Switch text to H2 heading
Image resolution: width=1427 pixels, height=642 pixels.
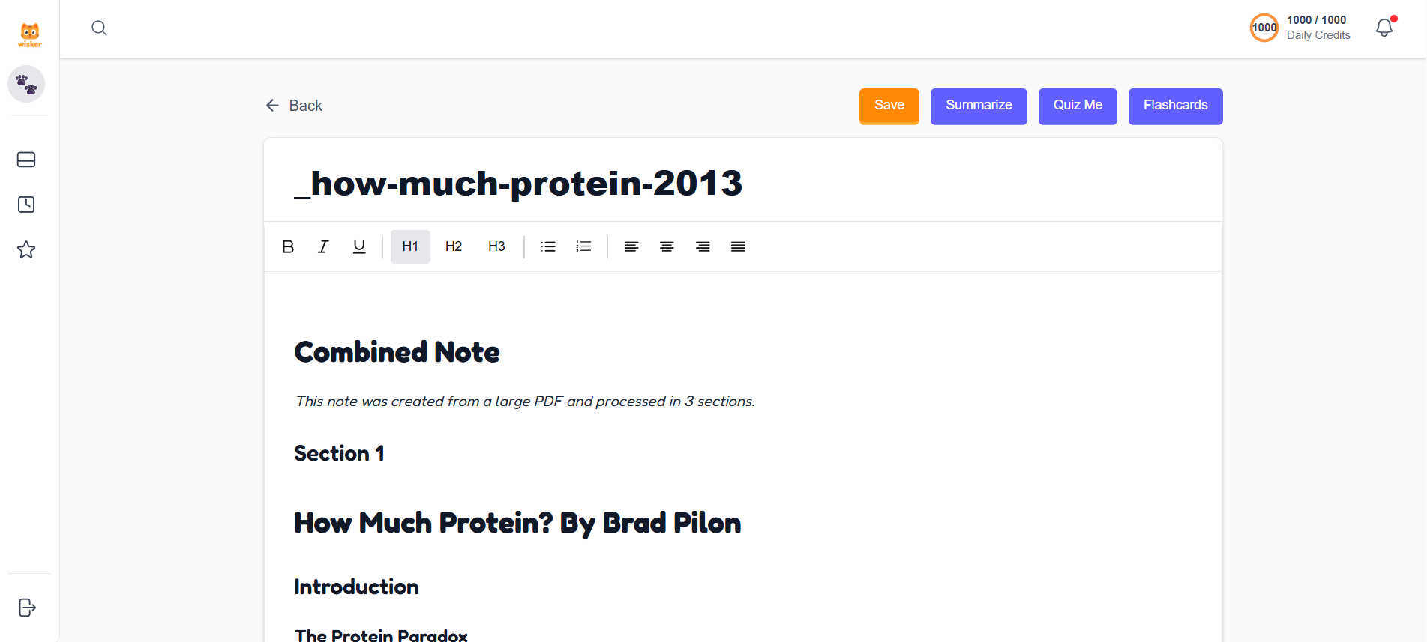click(453, 246)
